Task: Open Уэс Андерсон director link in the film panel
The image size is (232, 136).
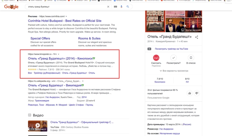Action: point(166,129)
